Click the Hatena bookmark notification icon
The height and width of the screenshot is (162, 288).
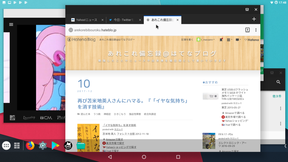click(221, 40)
